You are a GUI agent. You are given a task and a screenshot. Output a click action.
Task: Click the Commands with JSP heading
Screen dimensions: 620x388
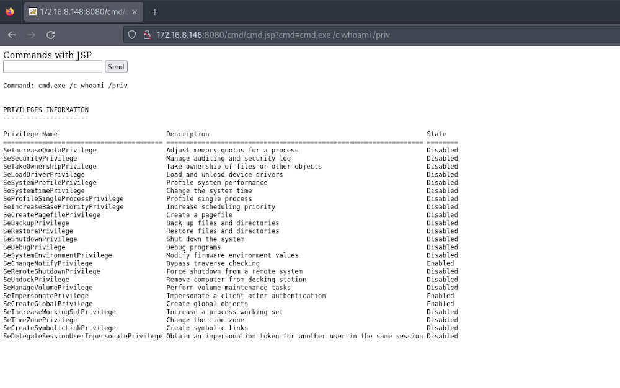47,55
